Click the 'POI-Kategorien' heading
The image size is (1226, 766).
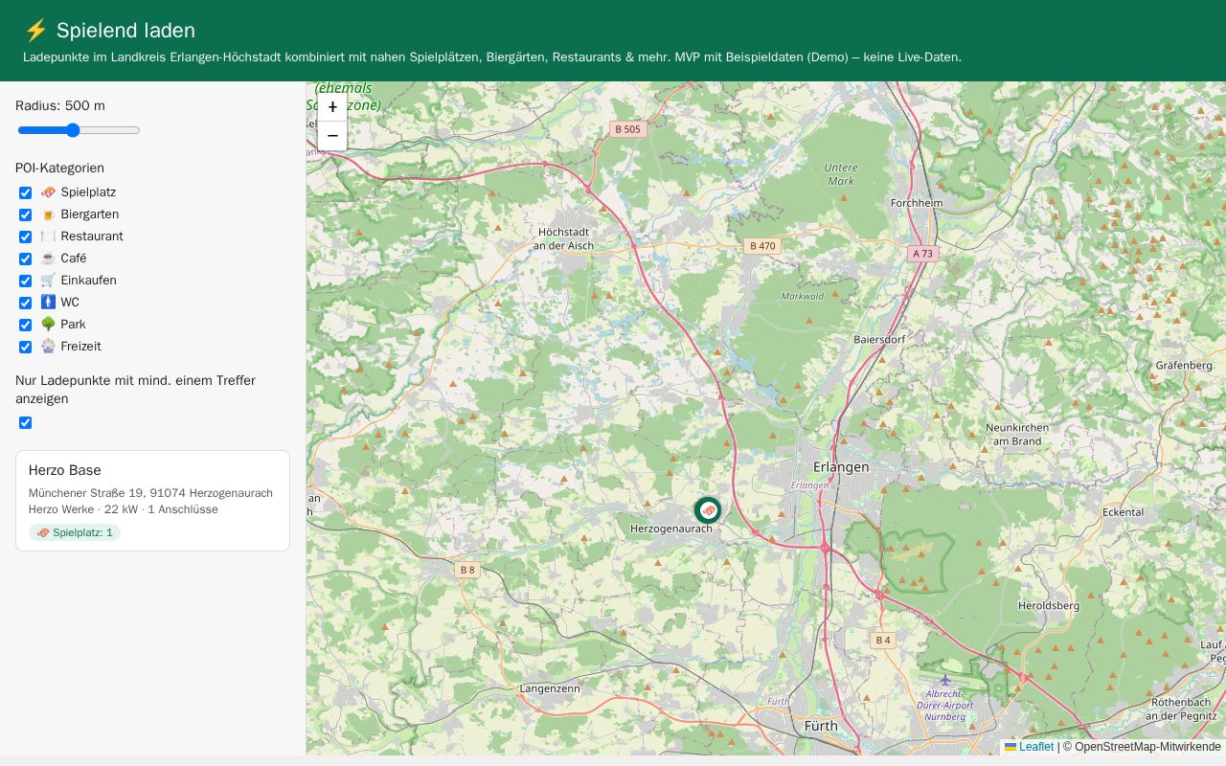pyautogui.click(x=59, y=168)
